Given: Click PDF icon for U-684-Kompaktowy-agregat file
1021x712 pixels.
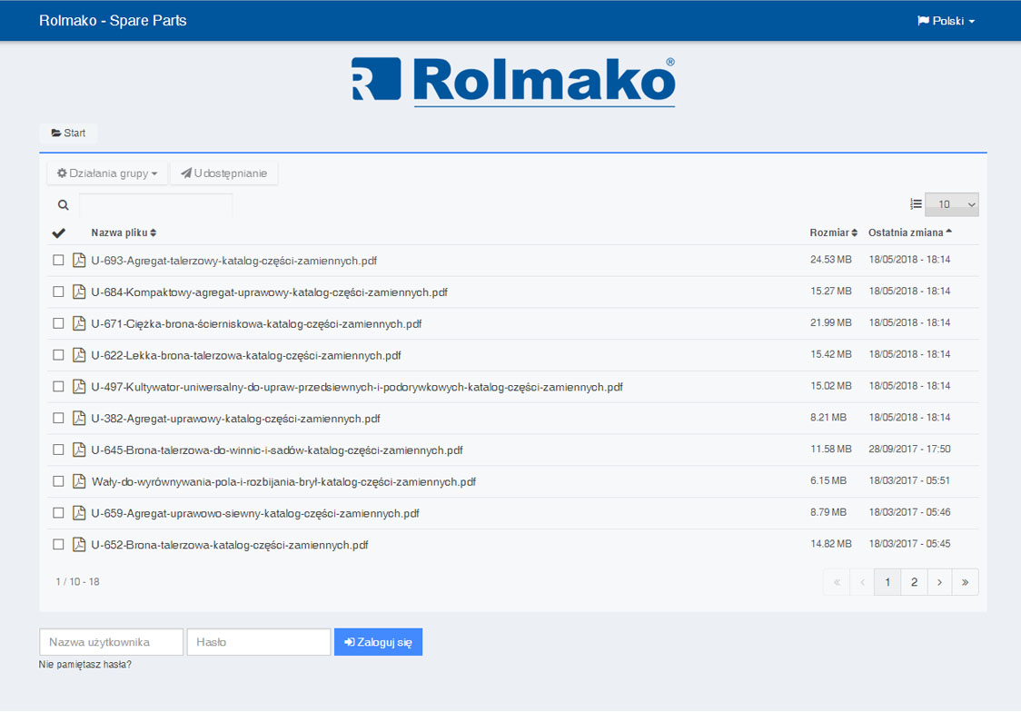Looking at the screenshot, I should [79, 292].
